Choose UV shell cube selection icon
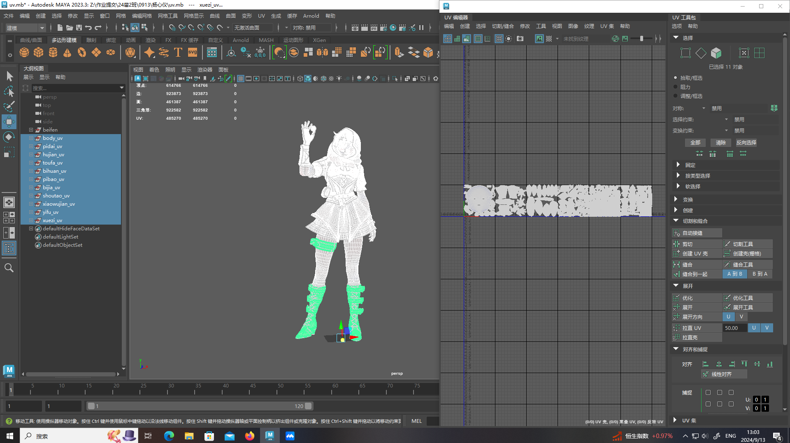This screenshot has height=443, width=790. click(716, 53)
